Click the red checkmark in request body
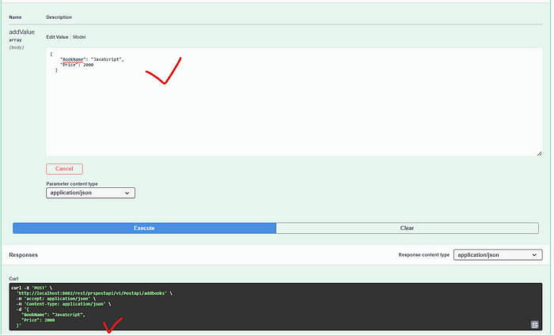Screen dimensions: 554x335 click(162, 71)
